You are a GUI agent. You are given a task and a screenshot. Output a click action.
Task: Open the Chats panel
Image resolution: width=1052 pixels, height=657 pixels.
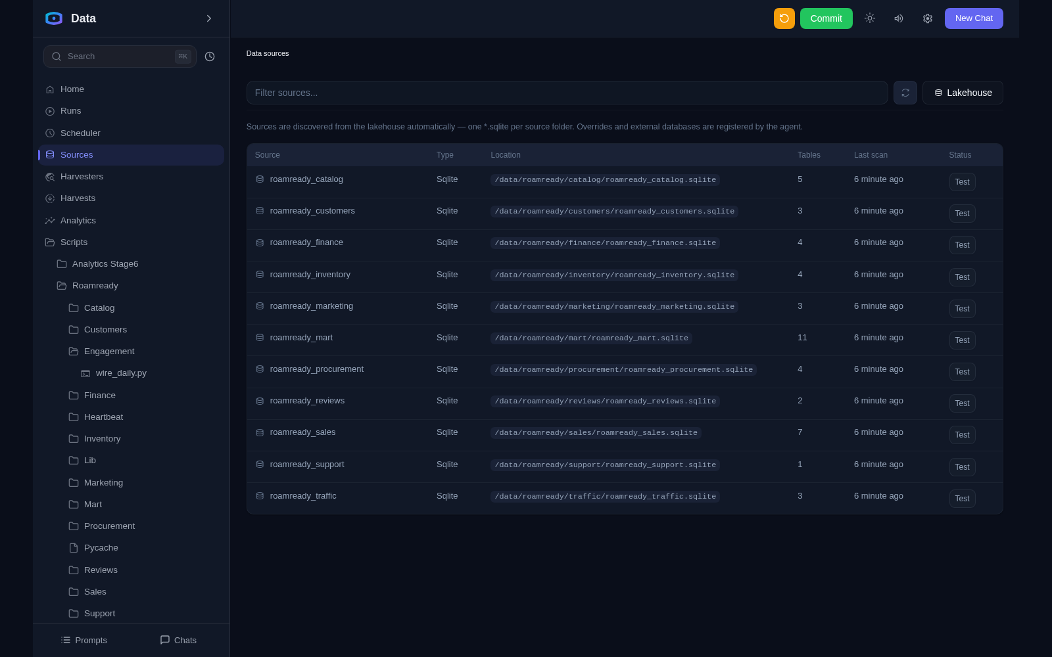pyautogui.click(x=178, y=640)
